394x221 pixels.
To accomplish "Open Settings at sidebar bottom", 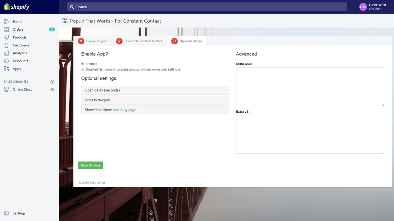I will pyautogui.click(x=19, y=213).
